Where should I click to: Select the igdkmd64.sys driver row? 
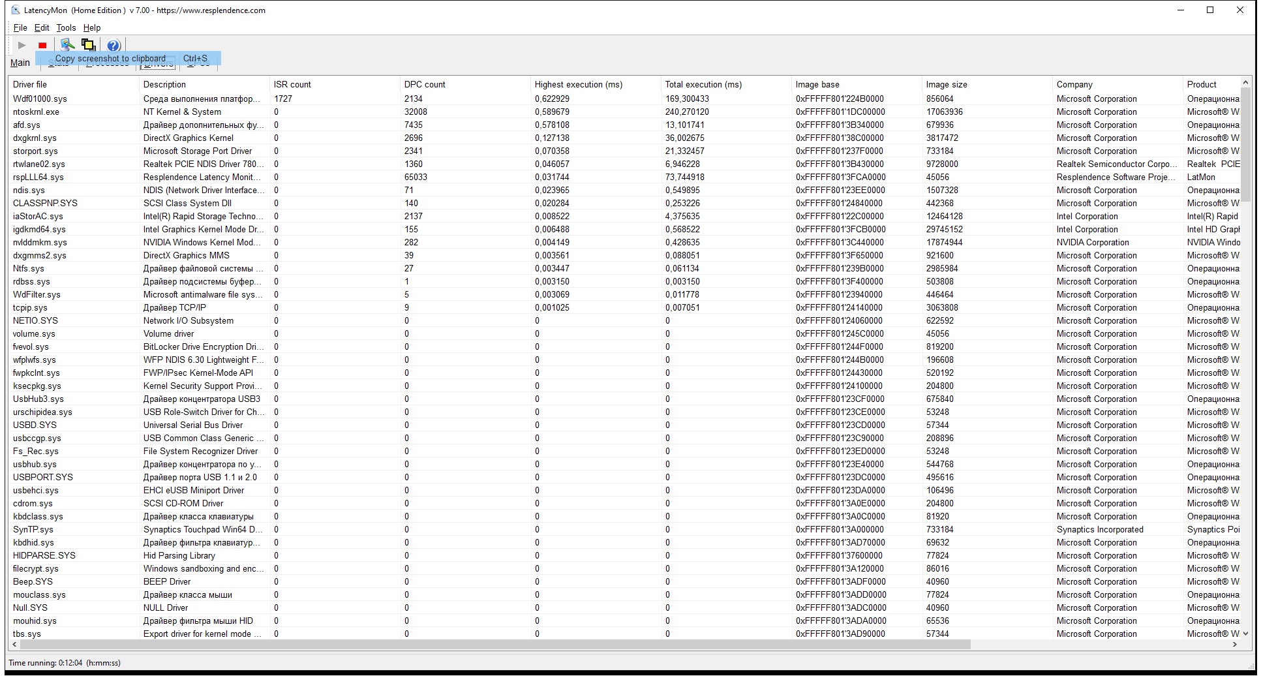[x=624, y=229]
